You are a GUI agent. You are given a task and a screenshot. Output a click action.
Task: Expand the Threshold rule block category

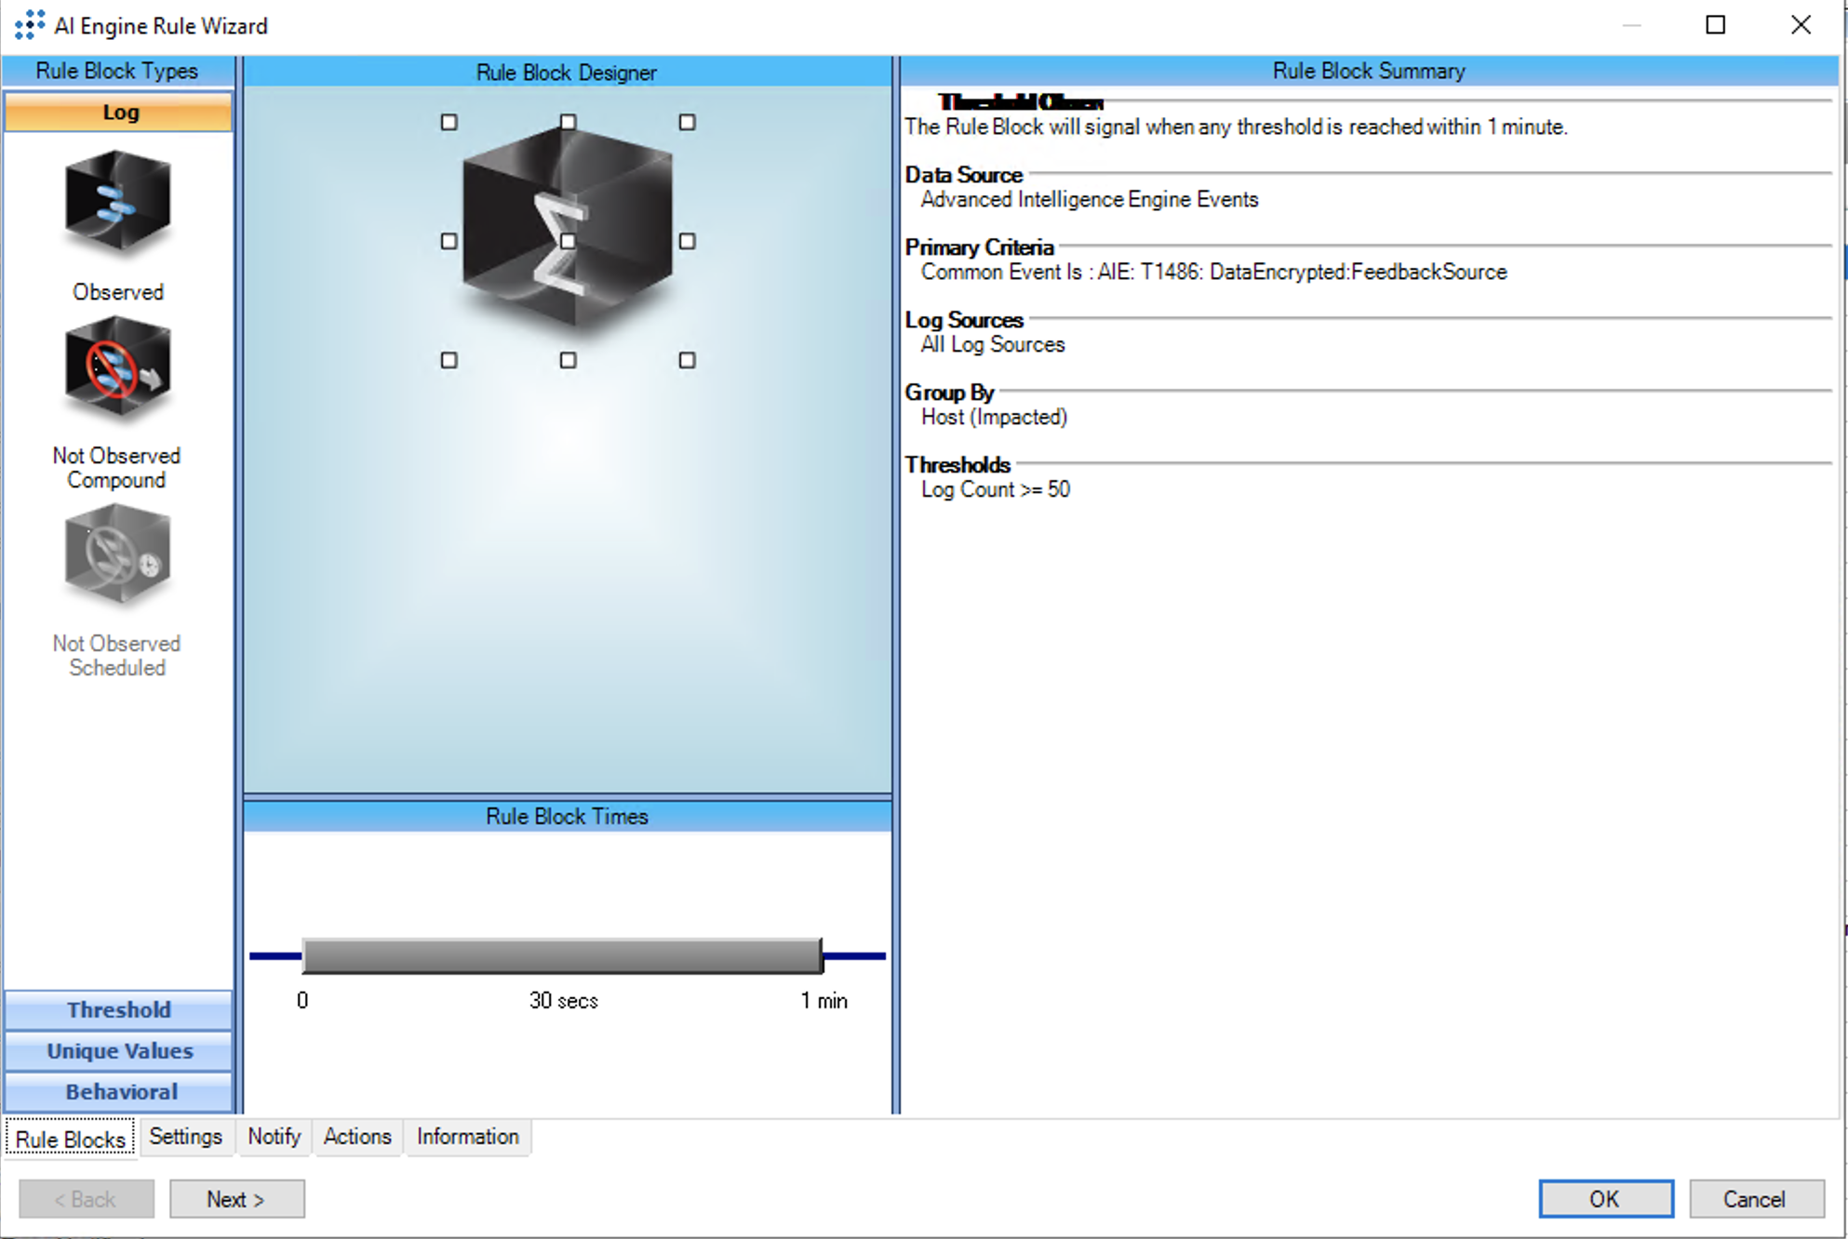pyautogui.click(x=118, y=1010)
